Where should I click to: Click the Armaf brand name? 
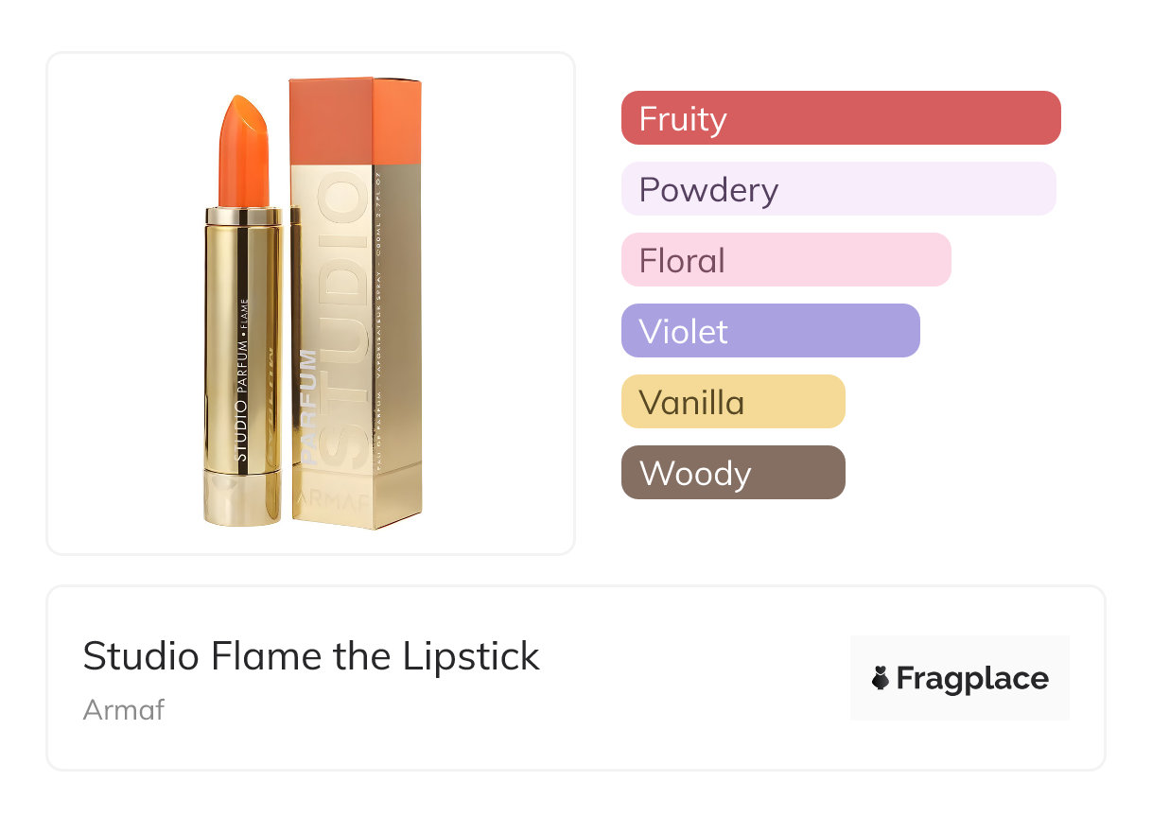[x=124, y=709]
